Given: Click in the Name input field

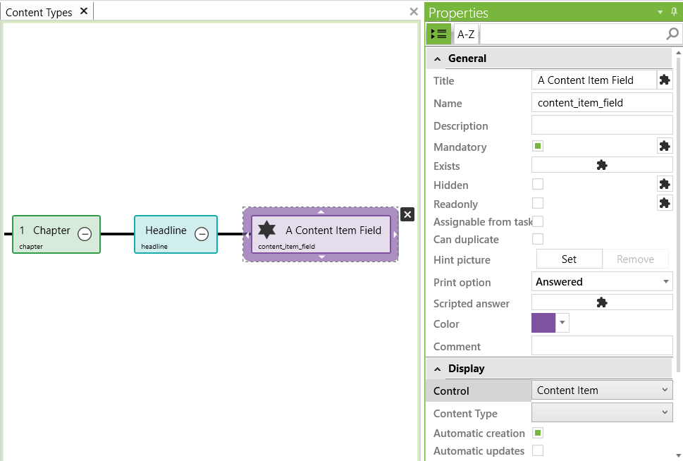Looking at the screenshot, I should (x=602, y=103).
